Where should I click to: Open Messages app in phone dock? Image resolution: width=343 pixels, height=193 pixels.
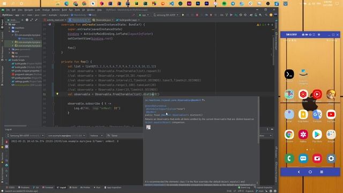coord(303,159)
